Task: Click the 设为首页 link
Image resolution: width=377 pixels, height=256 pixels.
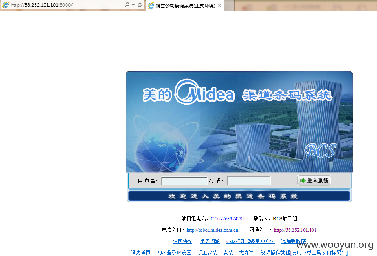Action: (x=141, y=252)
